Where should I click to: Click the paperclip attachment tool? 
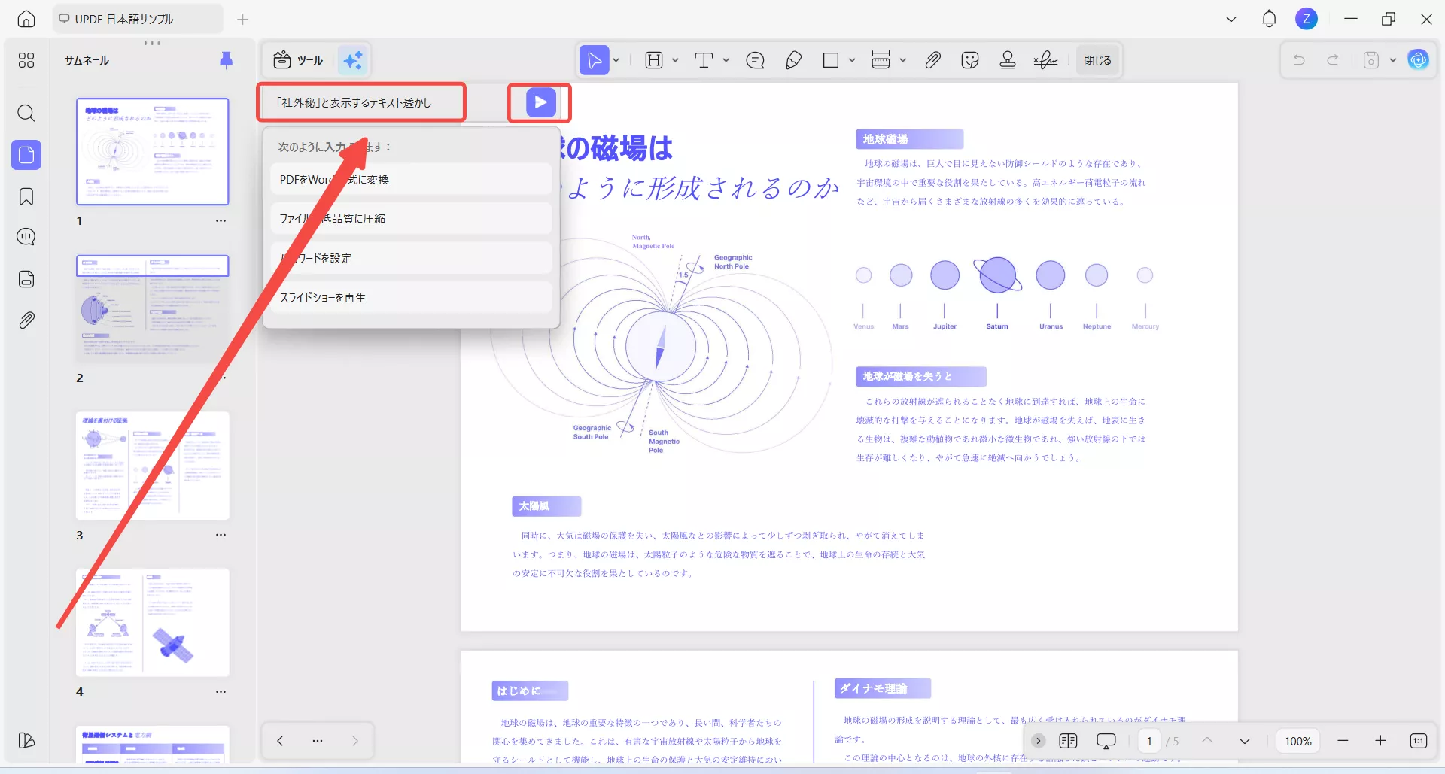[x=933, y=60]
